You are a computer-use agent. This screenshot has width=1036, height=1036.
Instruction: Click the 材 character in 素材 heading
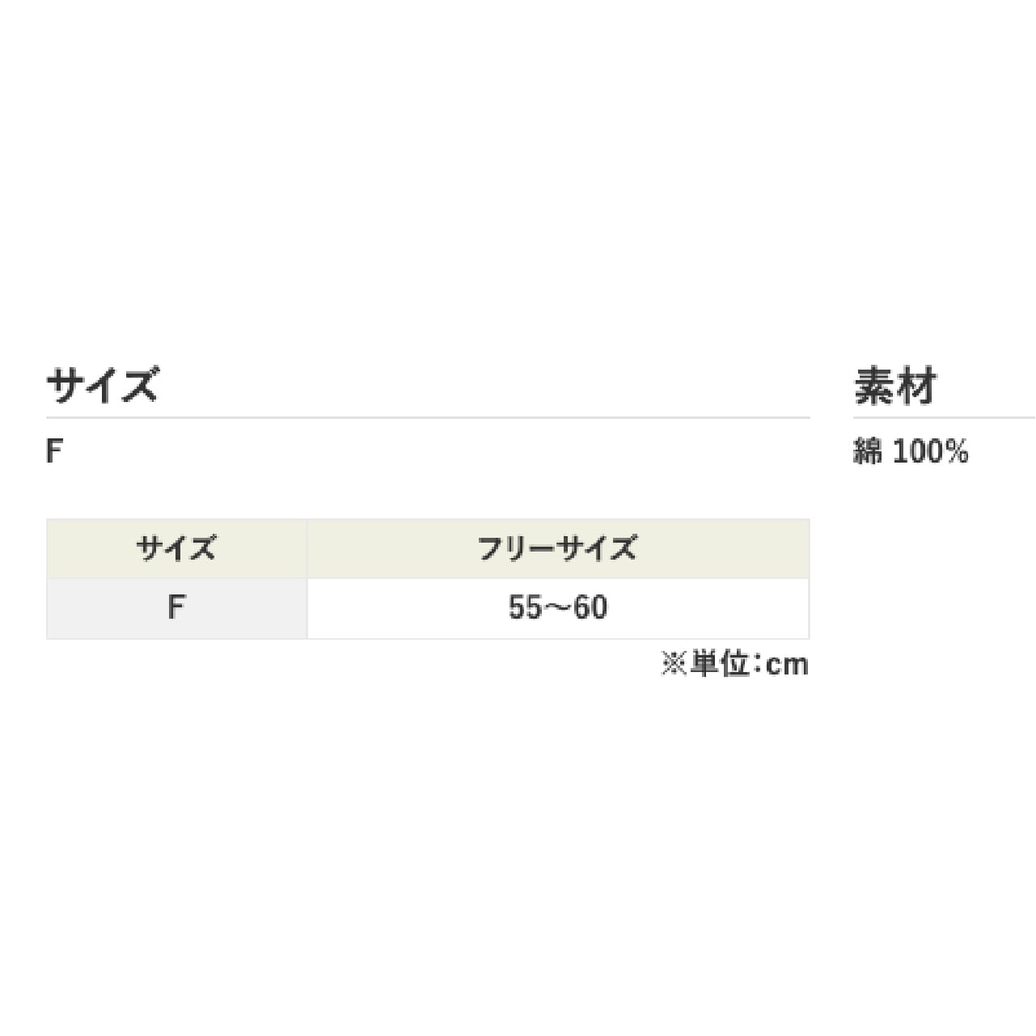click(x=917, y=386)
